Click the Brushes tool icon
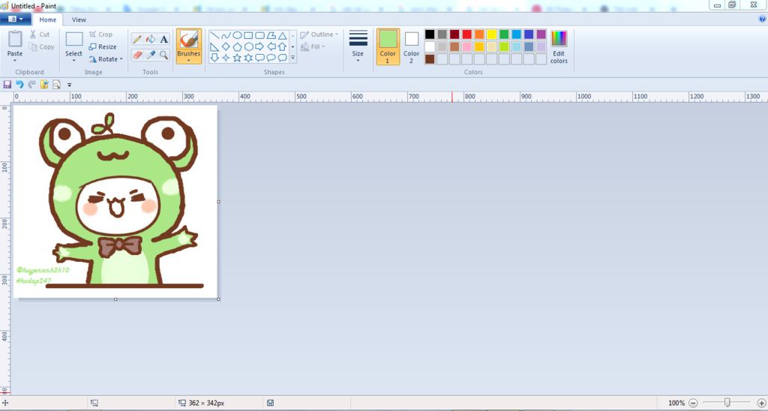The image size is (768, 411). 188,39
